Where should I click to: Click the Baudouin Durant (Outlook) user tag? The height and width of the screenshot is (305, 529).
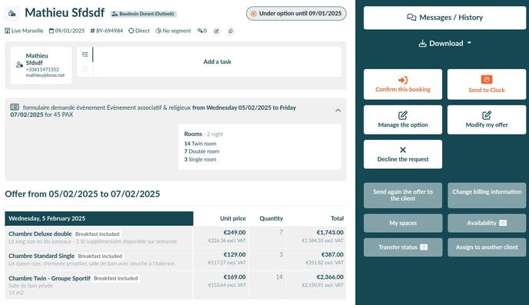coord(144,14)
